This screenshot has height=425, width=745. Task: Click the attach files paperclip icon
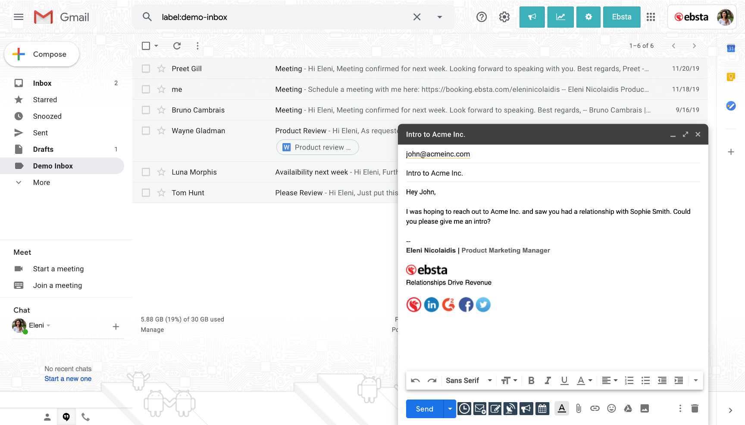tap(578, 409)
